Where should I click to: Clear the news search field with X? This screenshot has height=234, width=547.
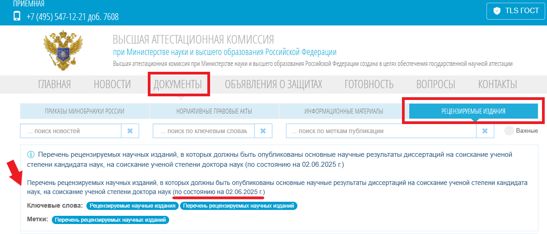[130, 131]
